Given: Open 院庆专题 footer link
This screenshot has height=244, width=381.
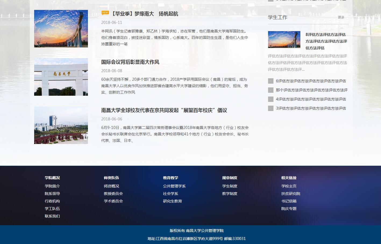Looking at the screenshot, I should tap(289, 209).
